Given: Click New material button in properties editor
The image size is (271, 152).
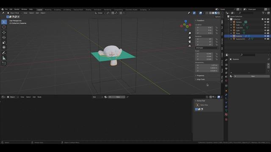Looking at the screenshot, I should (252, 76).
